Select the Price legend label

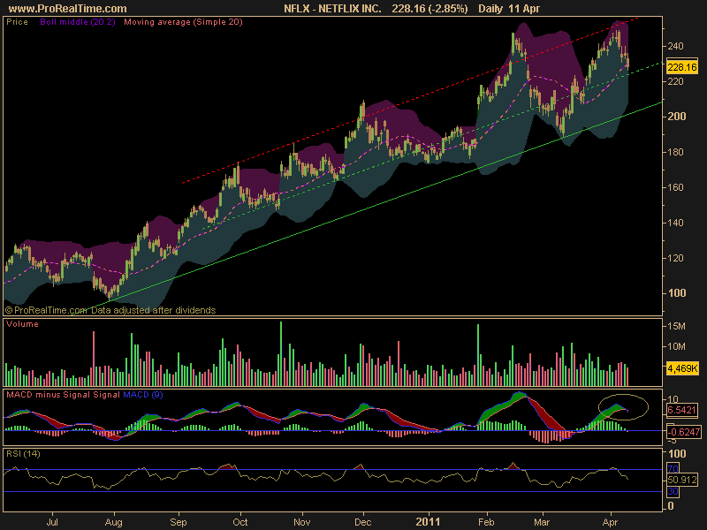(17, 21)
